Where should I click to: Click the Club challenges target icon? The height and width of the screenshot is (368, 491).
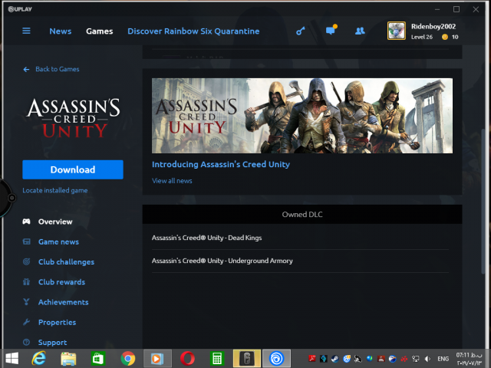pyautogui.click(x=26, y=261)
